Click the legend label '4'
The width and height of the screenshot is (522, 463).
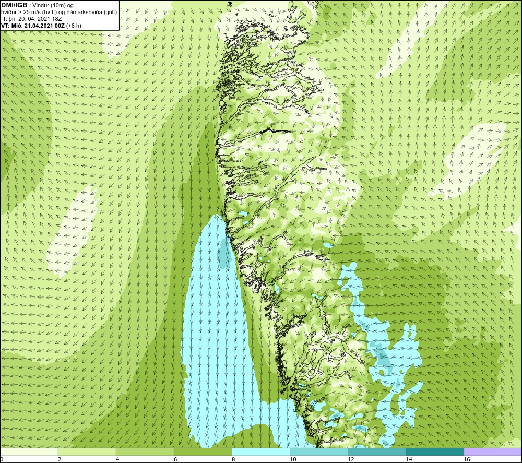click(117, 460)
